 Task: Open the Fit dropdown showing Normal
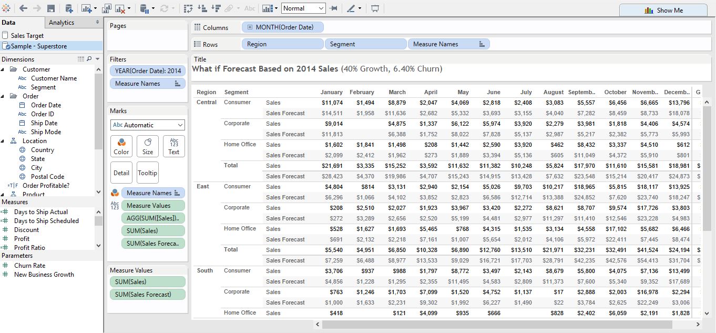tap(303, 8)
